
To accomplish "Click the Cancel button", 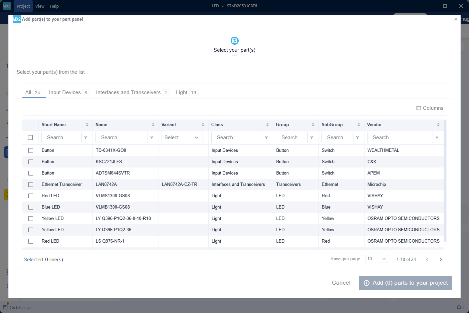I will [x=341, y=283].
